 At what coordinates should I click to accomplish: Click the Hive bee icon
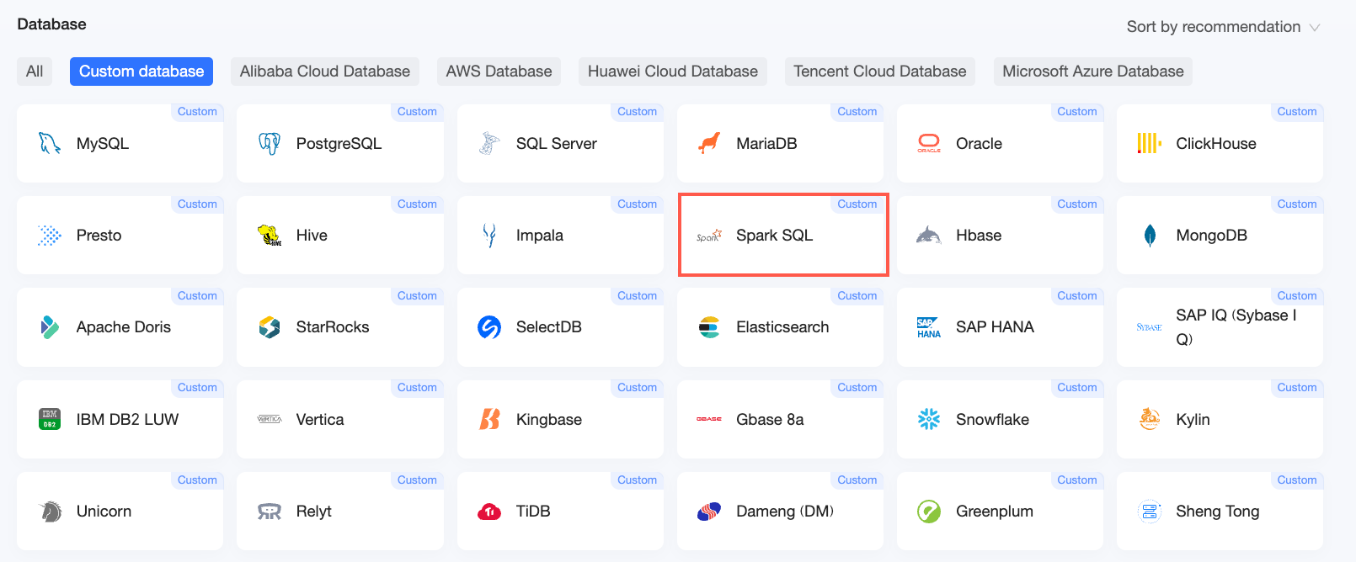270,236
